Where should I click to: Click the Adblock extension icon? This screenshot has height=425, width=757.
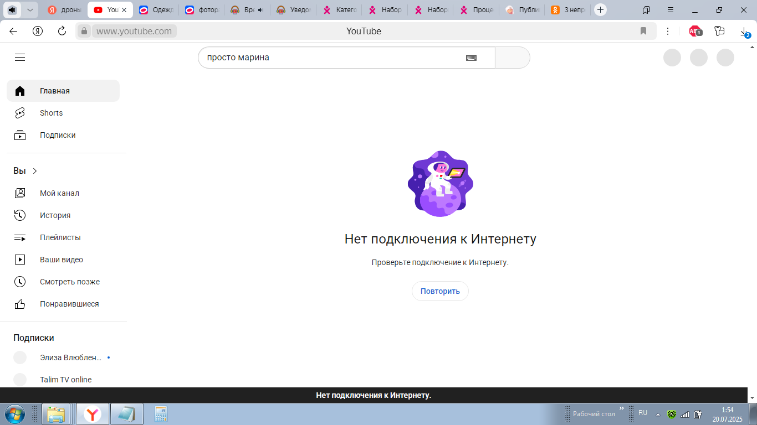coord(694,32)
